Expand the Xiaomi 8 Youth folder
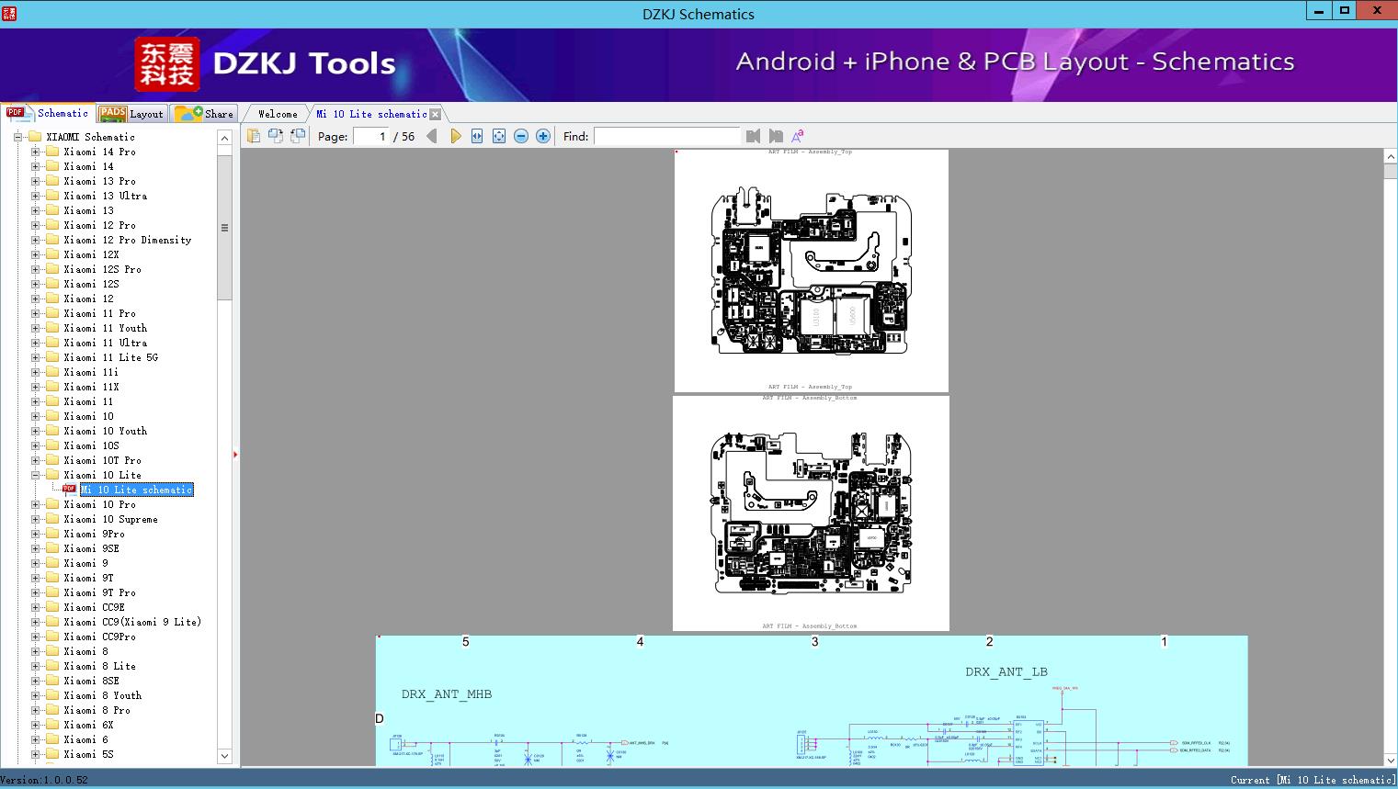The width and height of the screenshot is (1398, 789). tap(35, 695)
